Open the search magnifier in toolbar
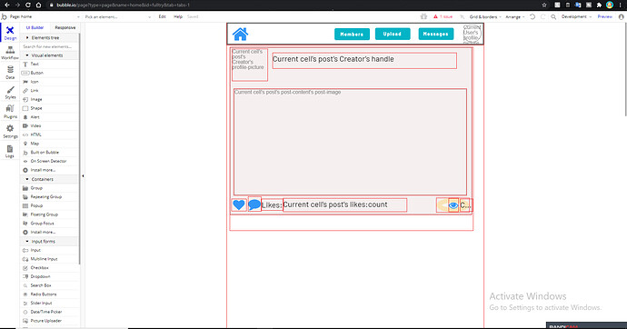 coord(553,16)
